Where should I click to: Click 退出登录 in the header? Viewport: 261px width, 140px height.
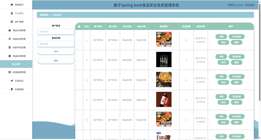(250, 5)
